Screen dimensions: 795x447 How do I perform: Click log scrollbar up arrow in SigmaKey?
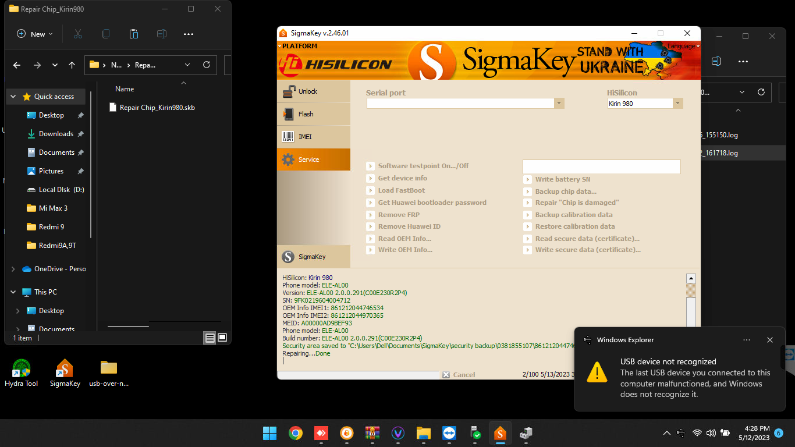(x=691, y=279)
